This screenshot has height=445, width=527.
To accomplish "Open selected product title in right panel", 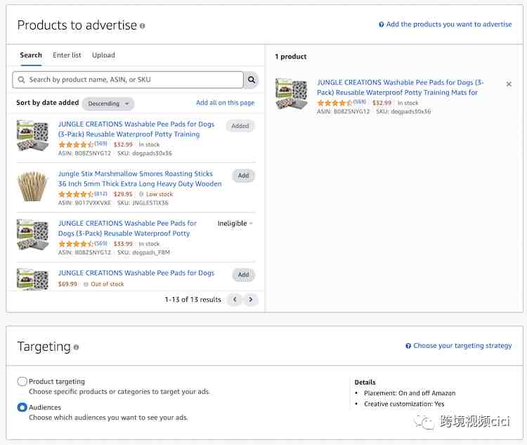I will point(400,87).
